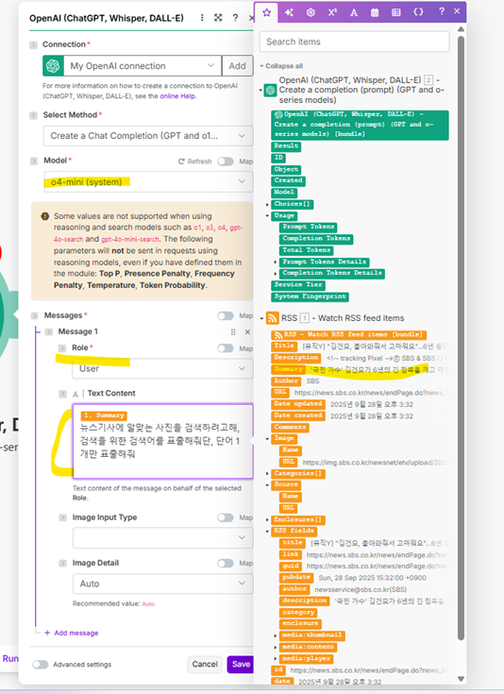
Task: Click the expand module fullscreen icon
Action: pos(218,18)
